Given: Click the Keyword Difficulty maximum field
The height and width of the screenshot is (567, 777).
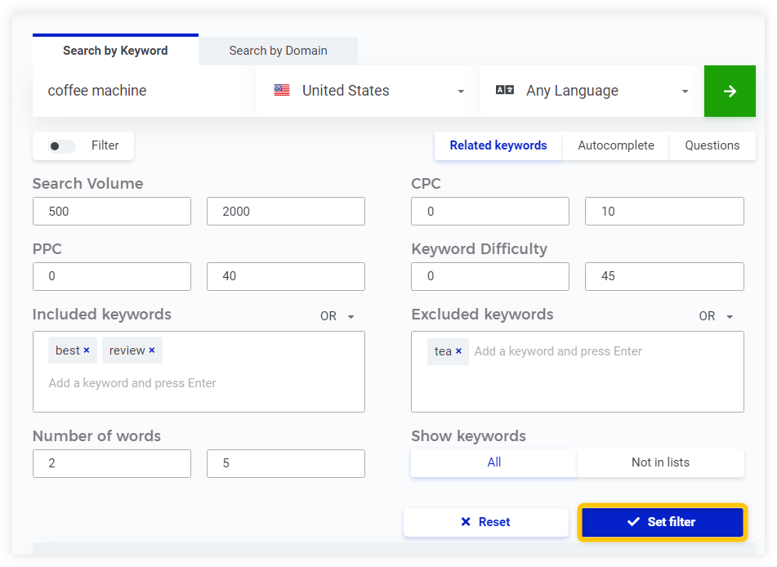Looking at the screenshot, I should 663,276.
